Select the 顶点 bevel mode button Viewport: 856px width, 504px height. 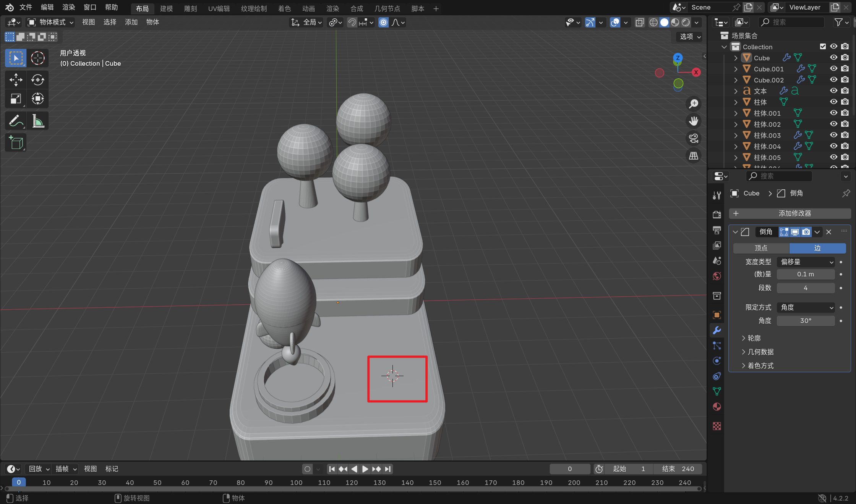(x=761, y=248)
